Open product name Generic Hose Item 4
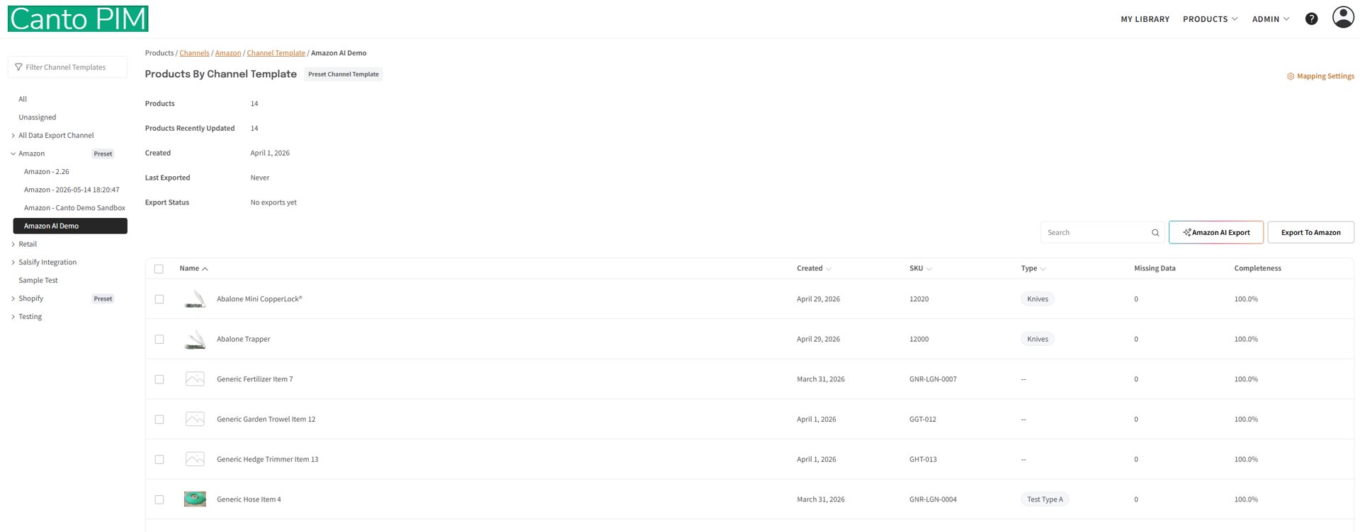The width and height of the screenshot is (1360, 532). pos(249,499)
